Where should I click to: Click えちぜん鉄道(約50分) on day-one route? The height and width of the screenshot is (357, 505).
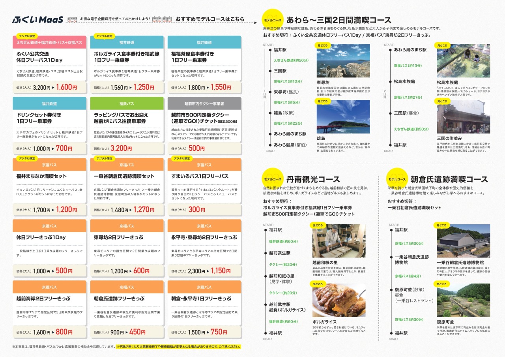pyautogui.click(x=291, y=60)
